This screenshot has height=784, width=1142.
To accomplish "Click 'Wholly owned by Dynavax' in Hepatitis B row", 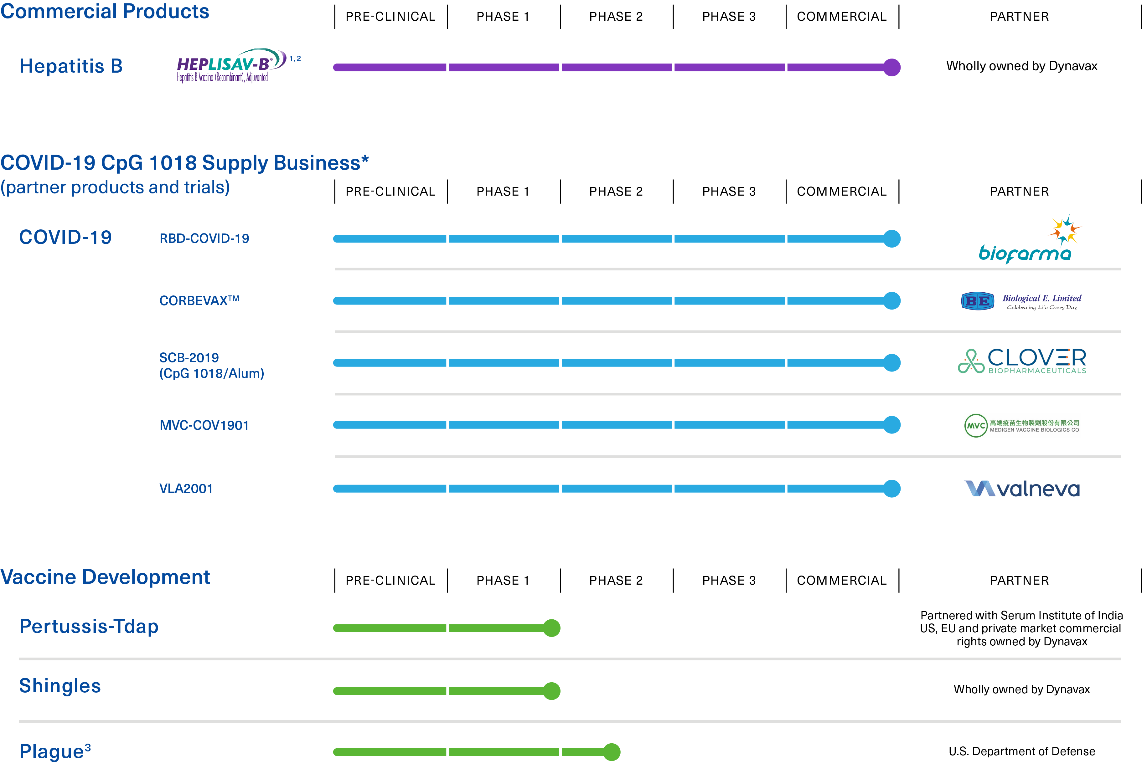I will [x=1022, y=66].
